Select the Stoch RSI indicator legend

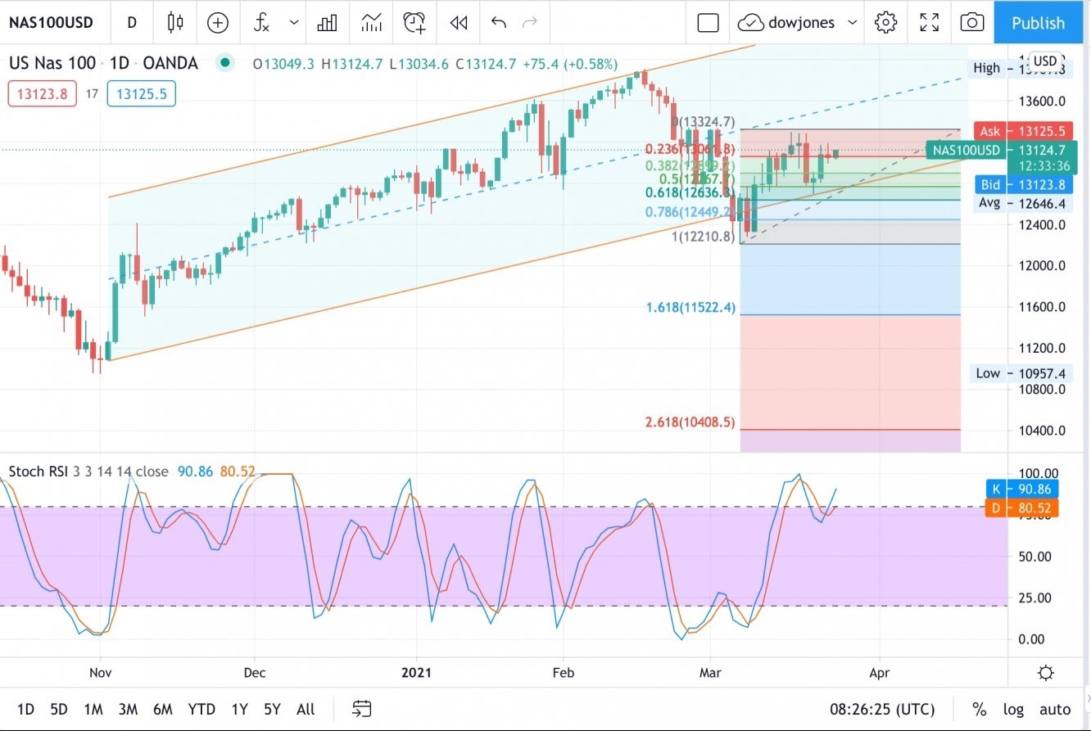coord(88,472)
